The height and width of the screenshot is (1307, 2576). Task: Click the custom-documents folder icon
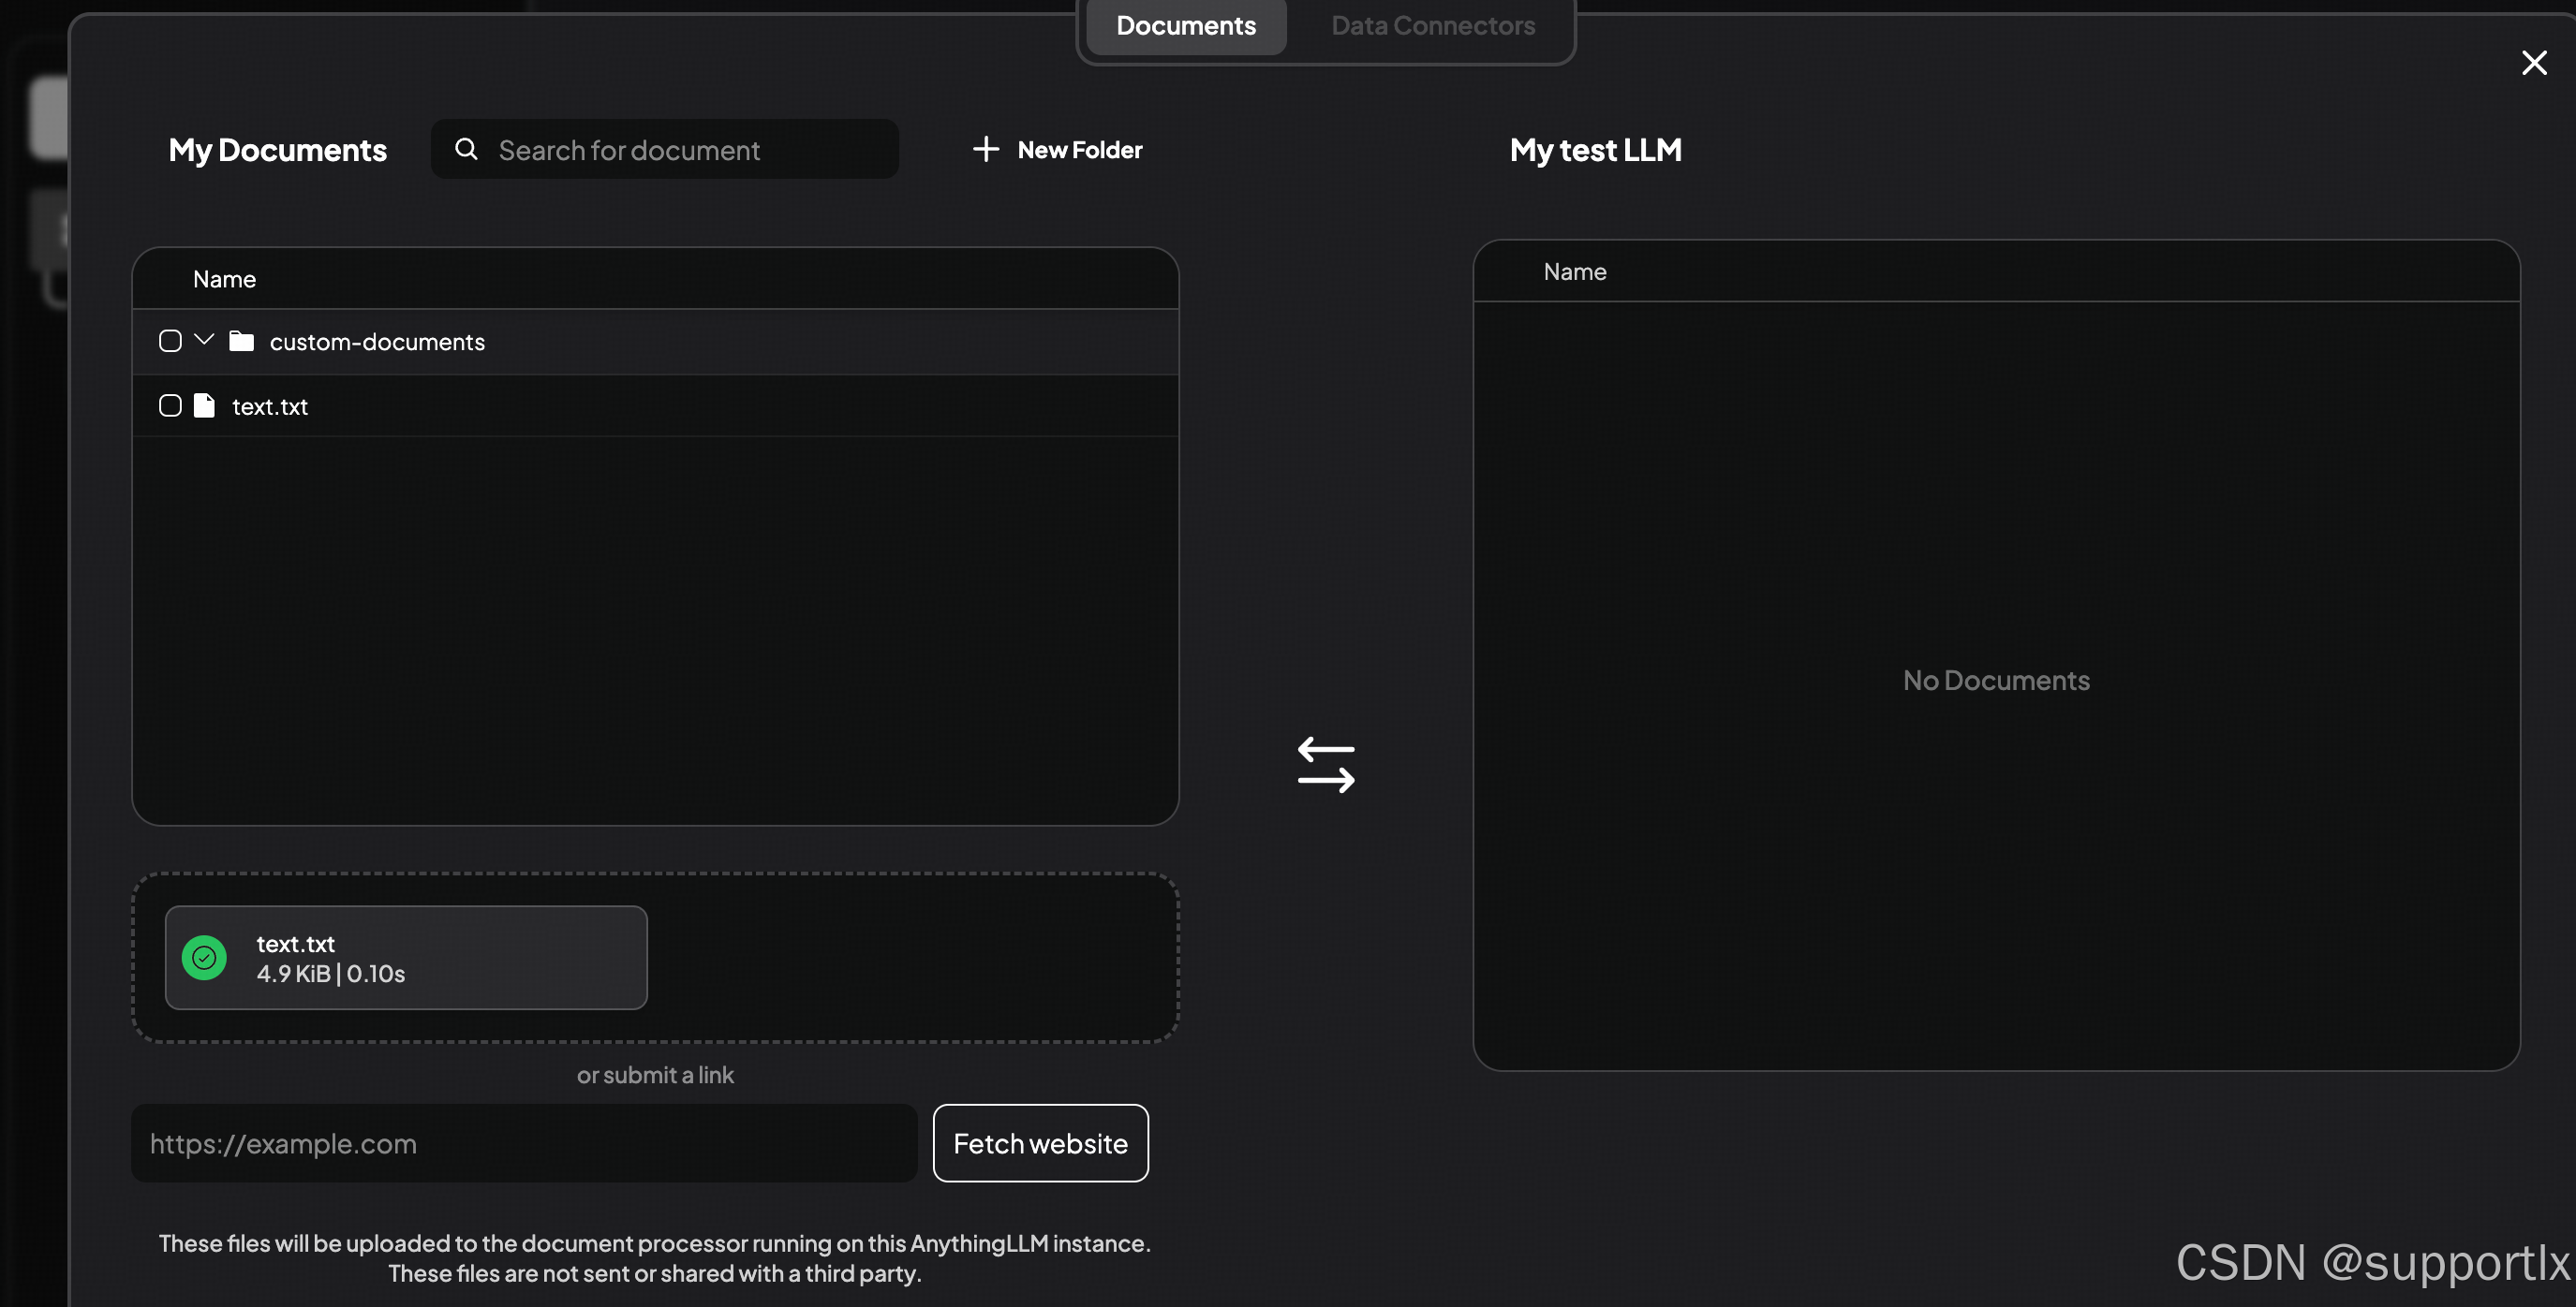241,342
